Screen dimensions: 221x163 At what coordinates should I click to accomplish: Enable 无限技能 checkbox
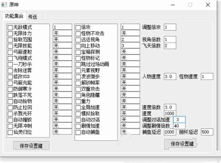coord(10,46)
